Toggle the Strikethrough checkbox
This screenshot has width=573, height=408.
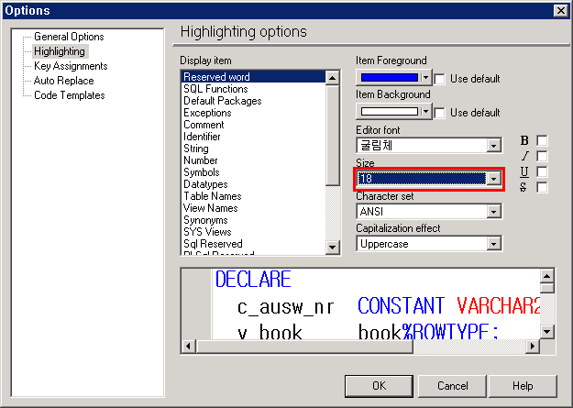[542, 187]
